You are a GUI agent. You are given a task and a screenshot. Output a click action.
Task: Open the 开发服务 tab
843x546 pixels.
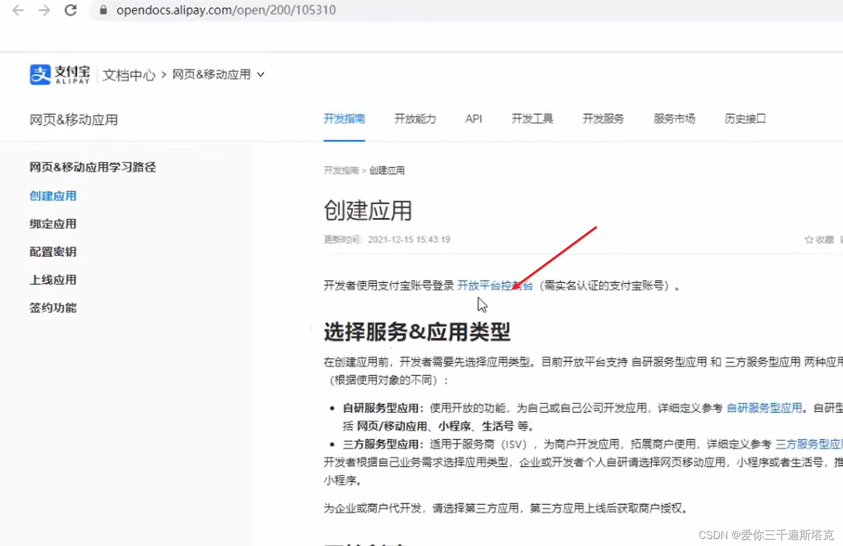pyautogui.click(x=603, y=119)
